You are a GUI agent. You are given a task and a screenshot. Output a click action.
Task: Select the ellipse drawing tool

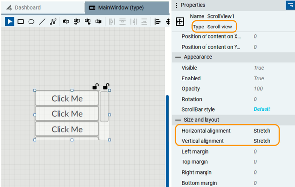tap(31, 22)
